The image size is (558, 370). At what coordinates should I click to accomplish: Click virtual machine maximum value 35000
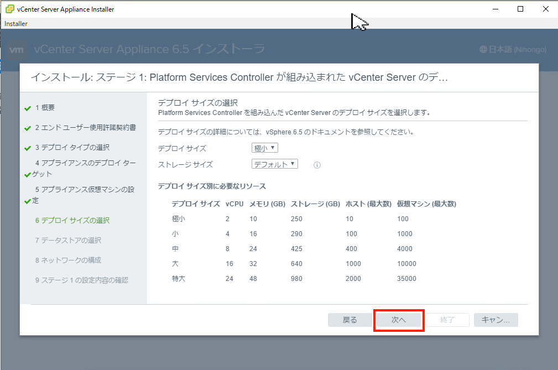pos(407,279)
